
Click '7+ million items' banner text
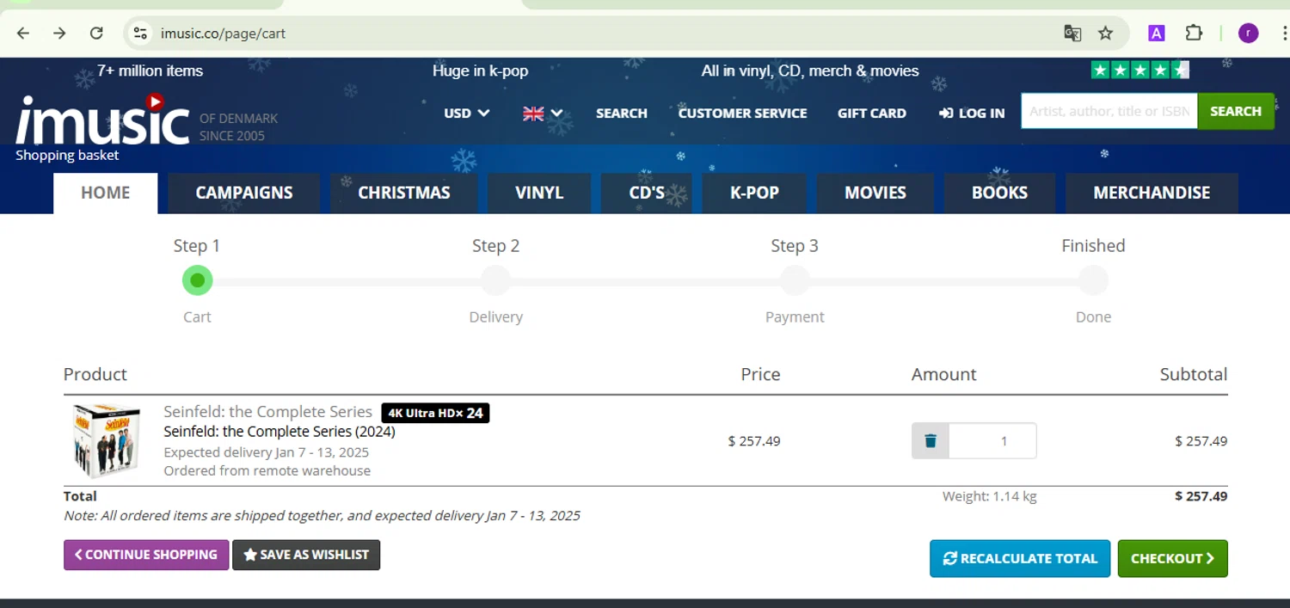(150, 71)
